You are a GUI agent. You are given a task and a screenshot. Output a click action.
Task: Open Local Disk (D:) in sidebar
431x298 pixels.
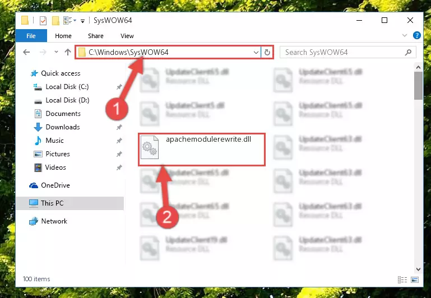(67, 100)
